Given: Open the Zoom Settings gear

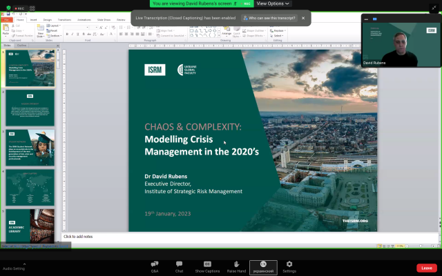Looking at the screenshot, I should coord(289,265).
